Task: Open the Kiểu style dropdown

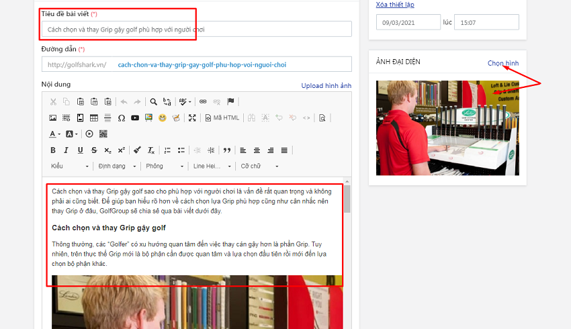Action: tap(69, 166)
